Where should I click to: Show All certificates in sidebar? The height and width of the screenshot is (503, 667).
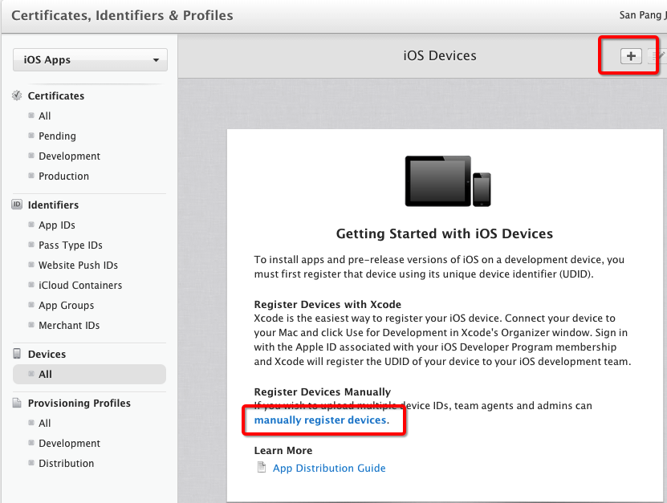point(44,116)
